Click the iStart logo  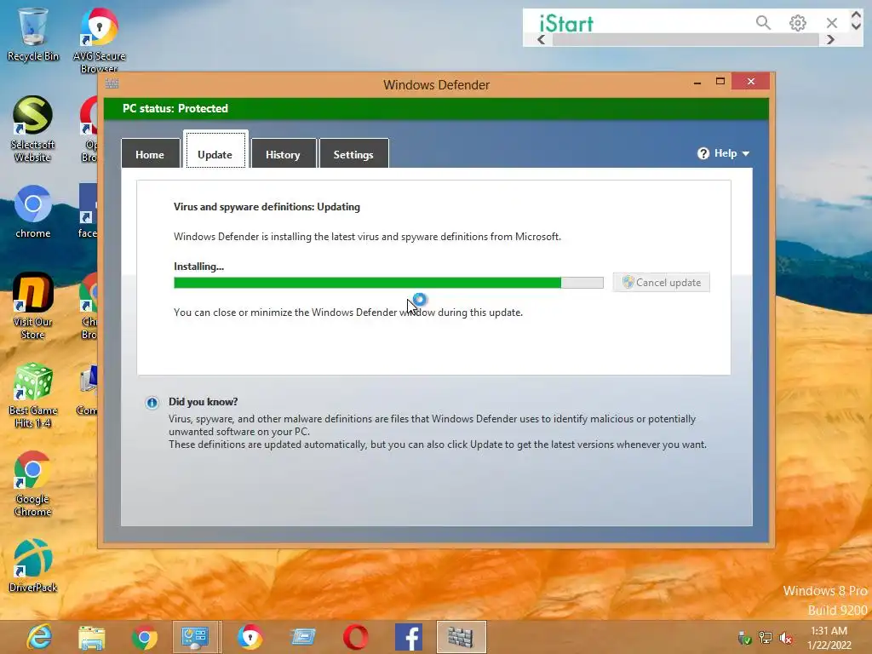pos(566,23)
